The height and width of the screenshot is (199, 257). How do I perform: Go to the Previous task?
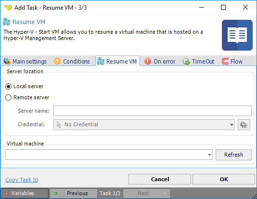tap(74, 193)
